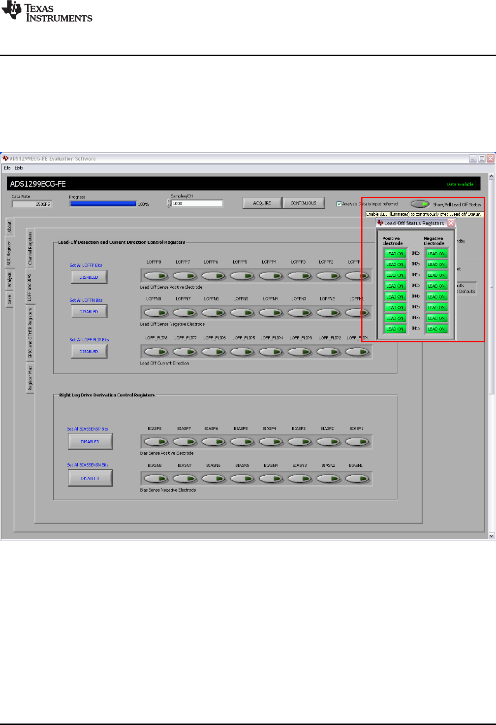Click Positive Electrode LEAD ON indicator for IN8x
The image size is (496, 725).
395,254
